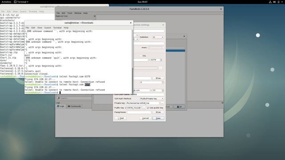Open File menu in front terminal window
This screenshot has height=160, width=285.
27,28
